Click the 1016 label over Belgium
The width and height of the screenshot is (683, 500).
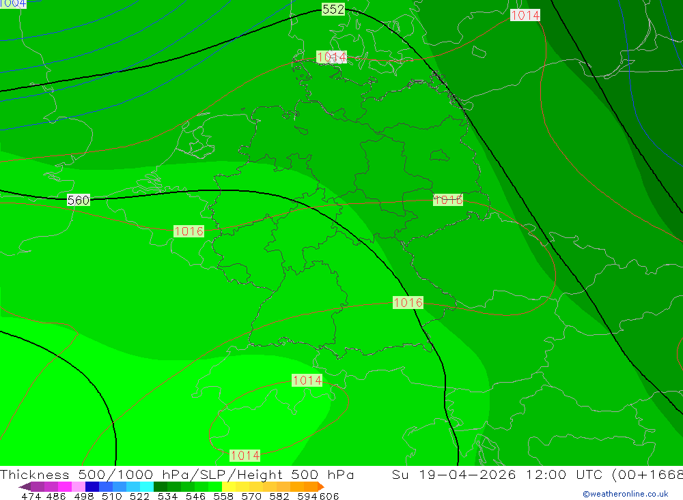189,231
